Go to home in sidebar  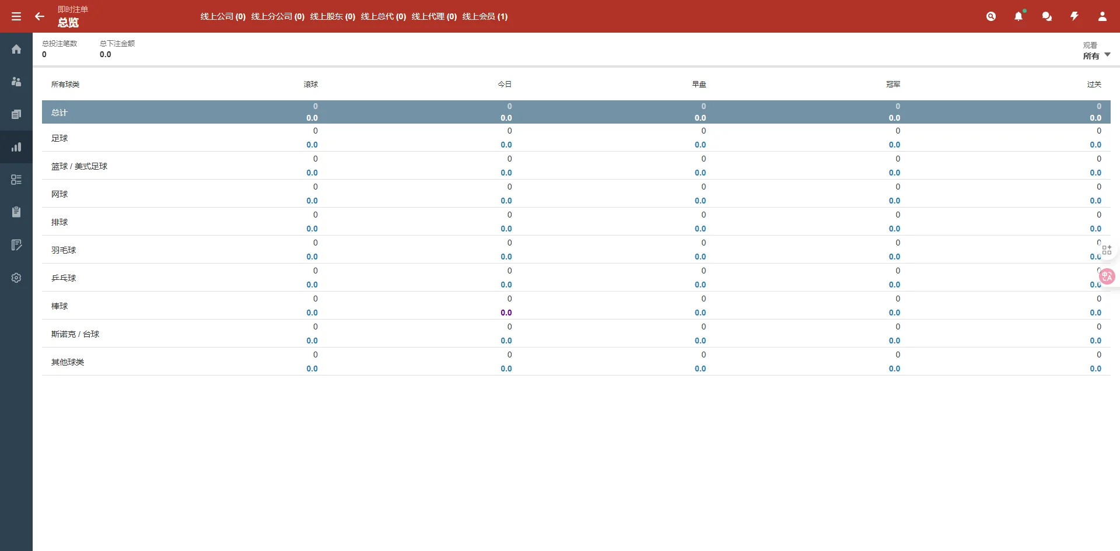16,49
